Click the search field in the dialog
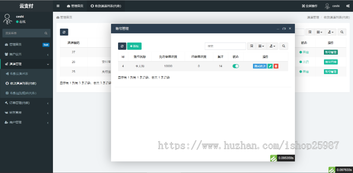The width and height of the screenshot is (353, 173). [x=225, y=46]
